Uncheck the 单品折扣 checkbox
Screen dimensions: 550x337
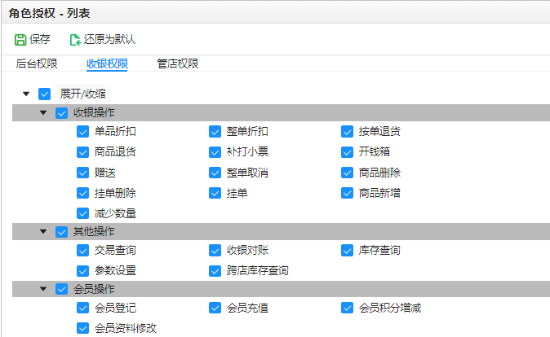tap(82, 132)
